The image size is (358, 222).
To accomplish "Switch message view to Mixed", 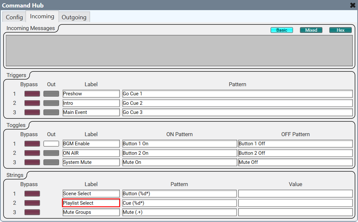I will (311, 30).
